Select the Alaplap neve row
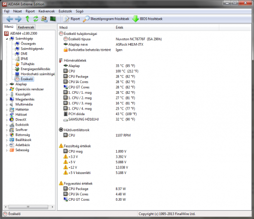 tap(103, 45)
